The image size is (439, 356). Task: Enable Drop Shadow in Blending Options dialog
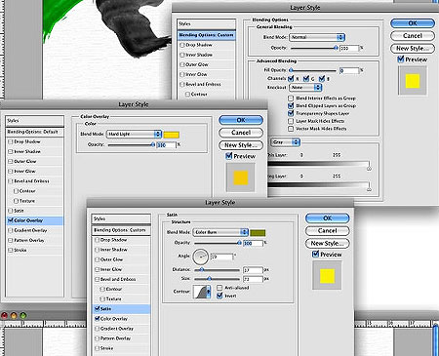(x=182, y=45)
